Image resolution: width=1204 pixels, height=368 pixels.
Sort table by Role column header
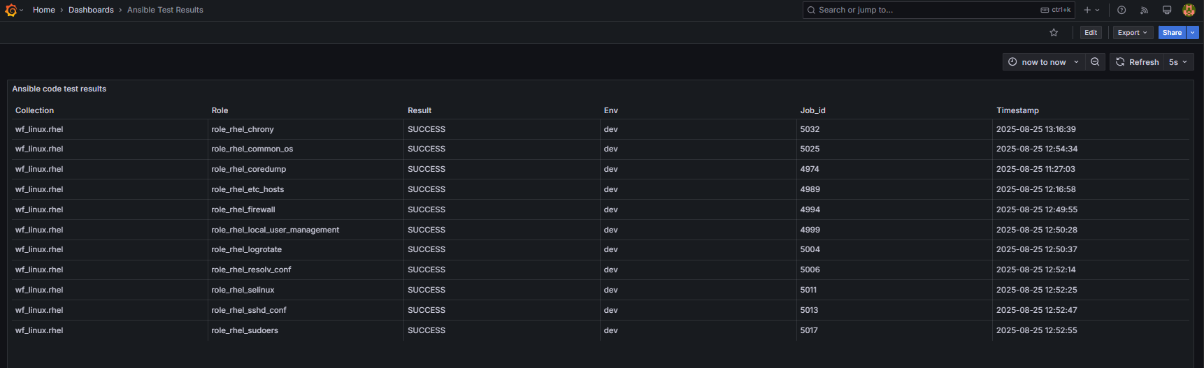point(220,110)
